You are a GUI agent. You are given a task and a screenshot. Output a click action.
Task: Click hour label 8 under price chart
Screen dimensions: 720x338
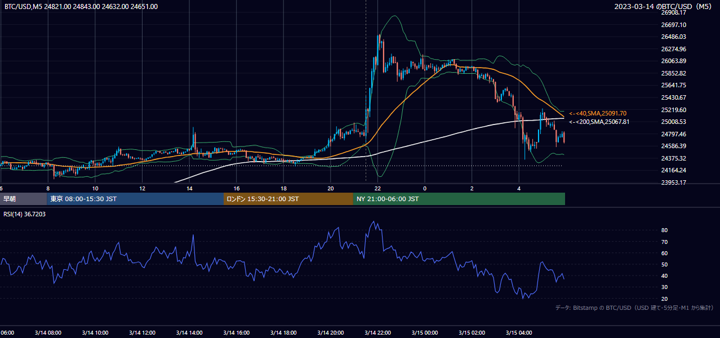[48, 188]
